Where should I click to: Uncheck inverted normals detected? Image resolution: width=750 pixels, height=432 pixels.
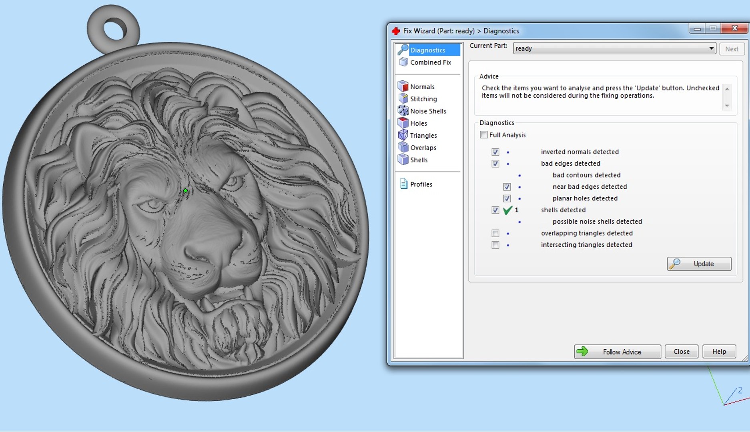495,152
